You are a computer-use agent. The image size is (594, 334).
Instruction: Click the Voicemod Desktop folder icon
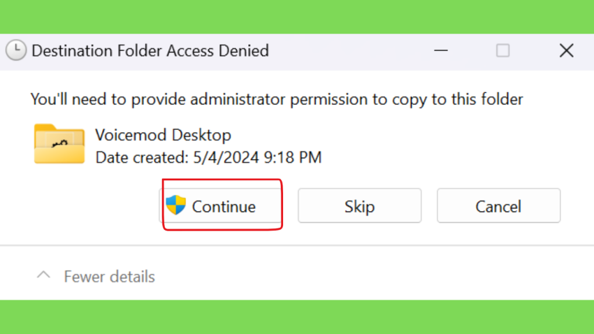59,144
